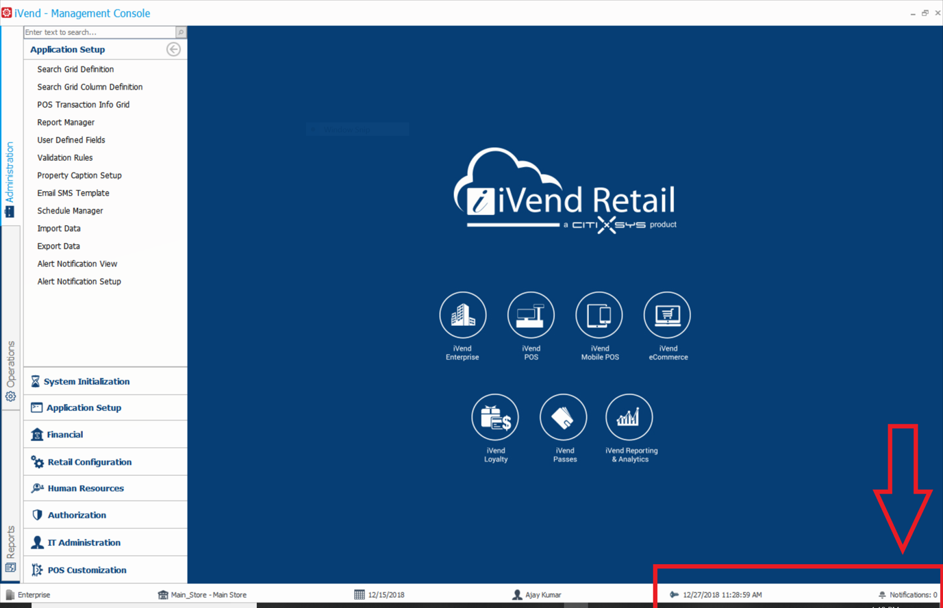Screen dimensions: 943x608
Task: Click the calendar icon beside 12/15/2018
Action: tap(360, 594)
